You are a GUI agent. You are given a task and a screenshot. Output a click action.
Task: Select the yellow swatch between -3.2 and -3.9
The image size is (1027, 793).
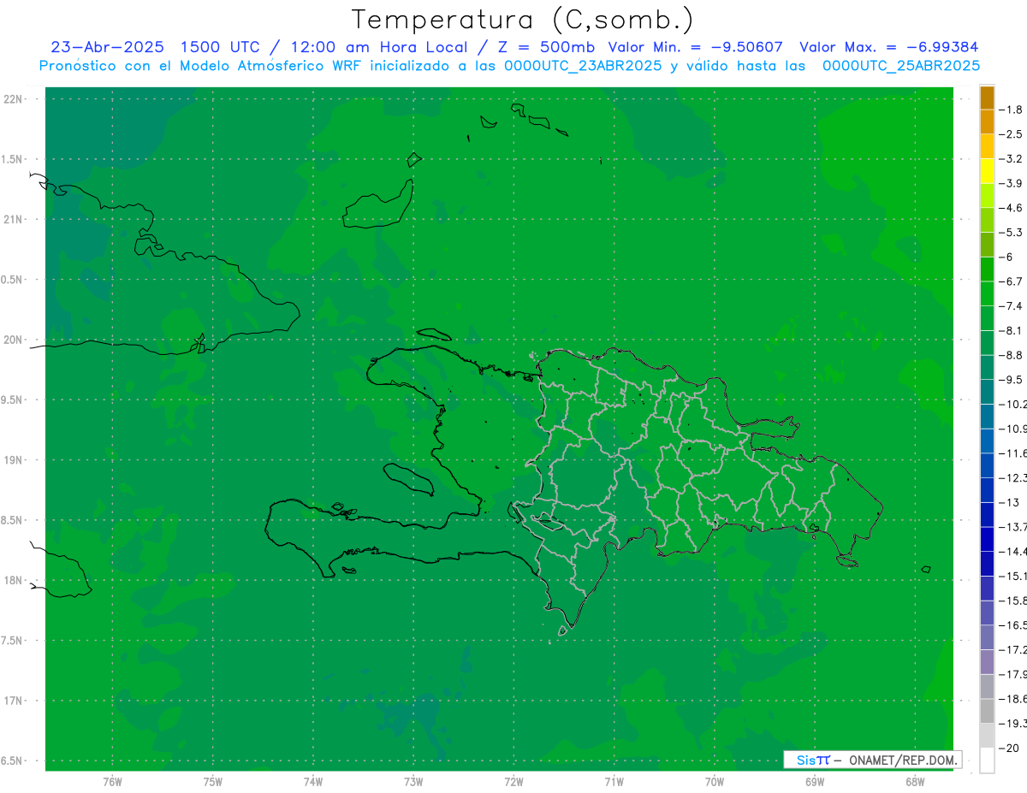pos(987,171)
